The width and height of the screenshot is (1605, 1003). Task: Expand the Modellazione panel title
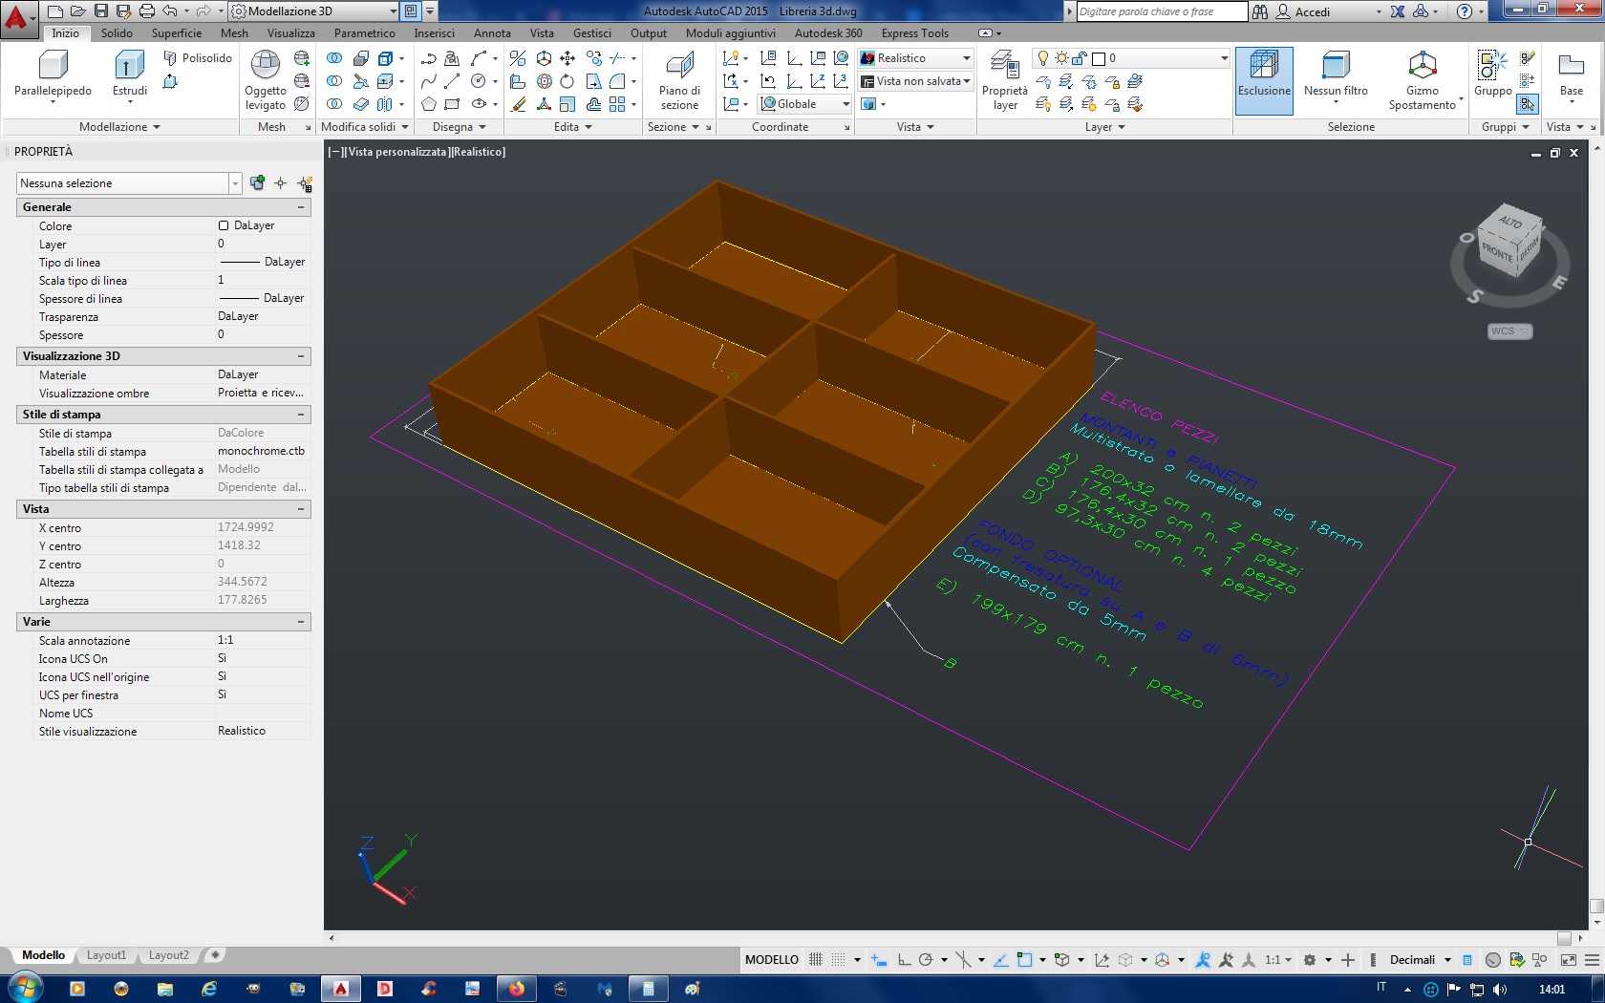pos(119,127)
